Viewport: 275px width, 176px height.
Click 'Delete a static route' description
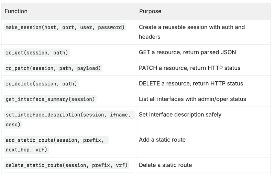point(165,165)
